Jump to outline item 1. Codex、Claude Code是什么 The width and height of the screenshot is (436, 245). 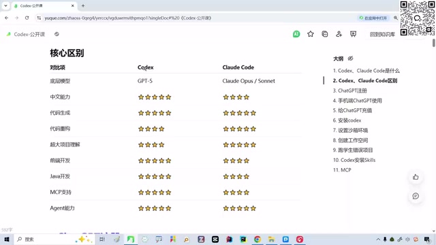point(367,71)
